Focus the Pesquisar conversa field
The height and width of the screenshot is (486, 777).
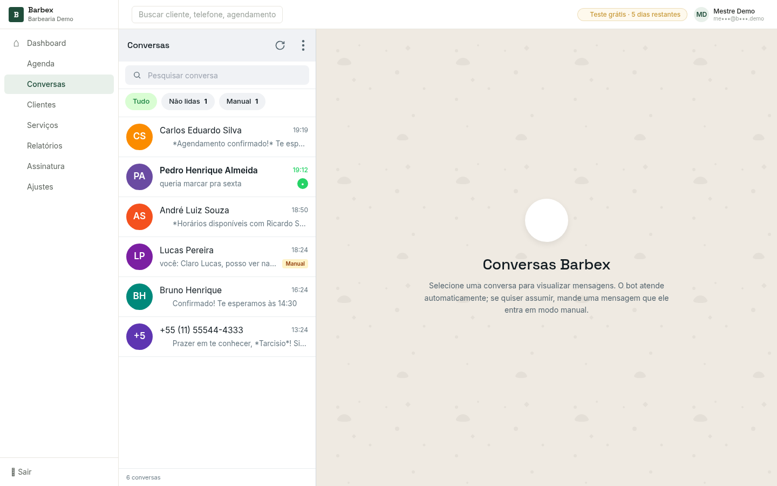click(217, 76)
